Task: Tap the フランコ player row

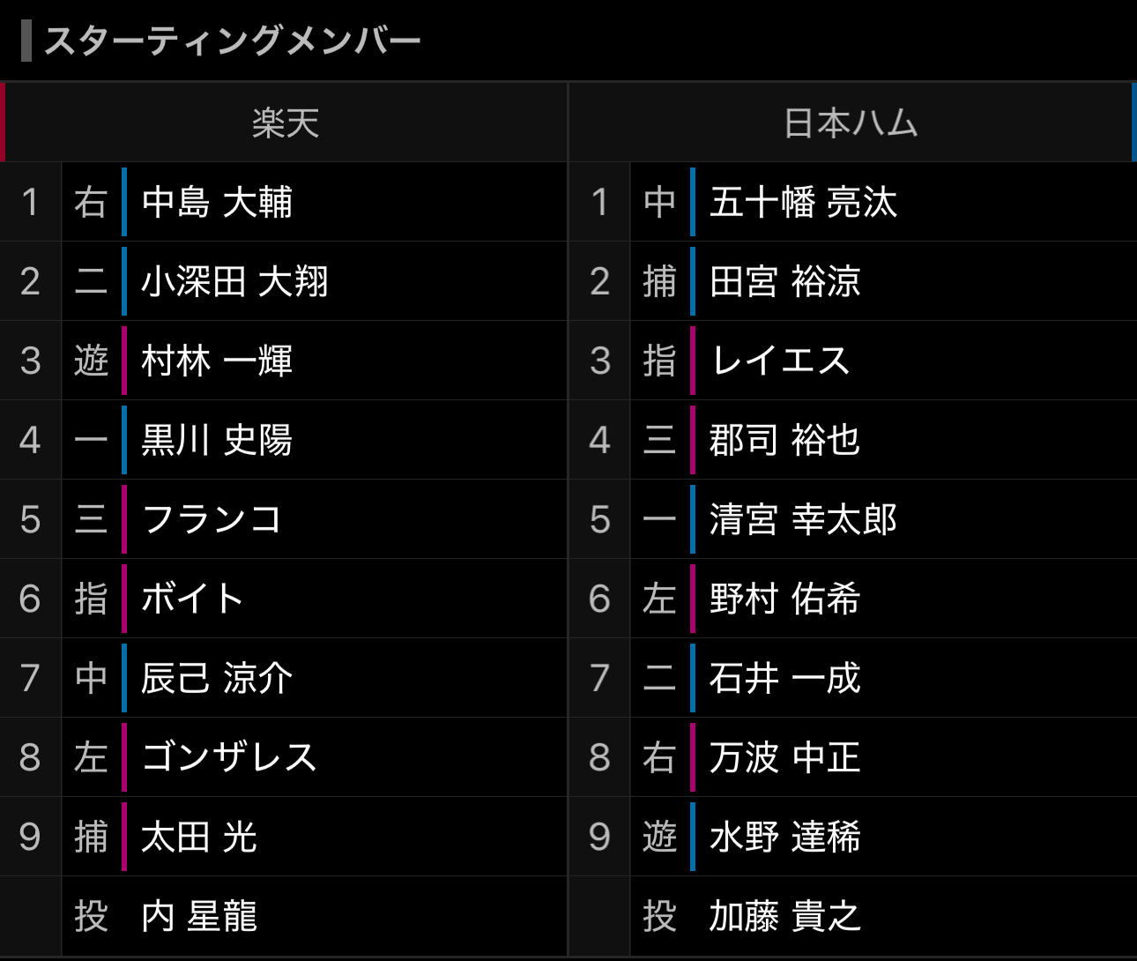Action: click(284, 519)
